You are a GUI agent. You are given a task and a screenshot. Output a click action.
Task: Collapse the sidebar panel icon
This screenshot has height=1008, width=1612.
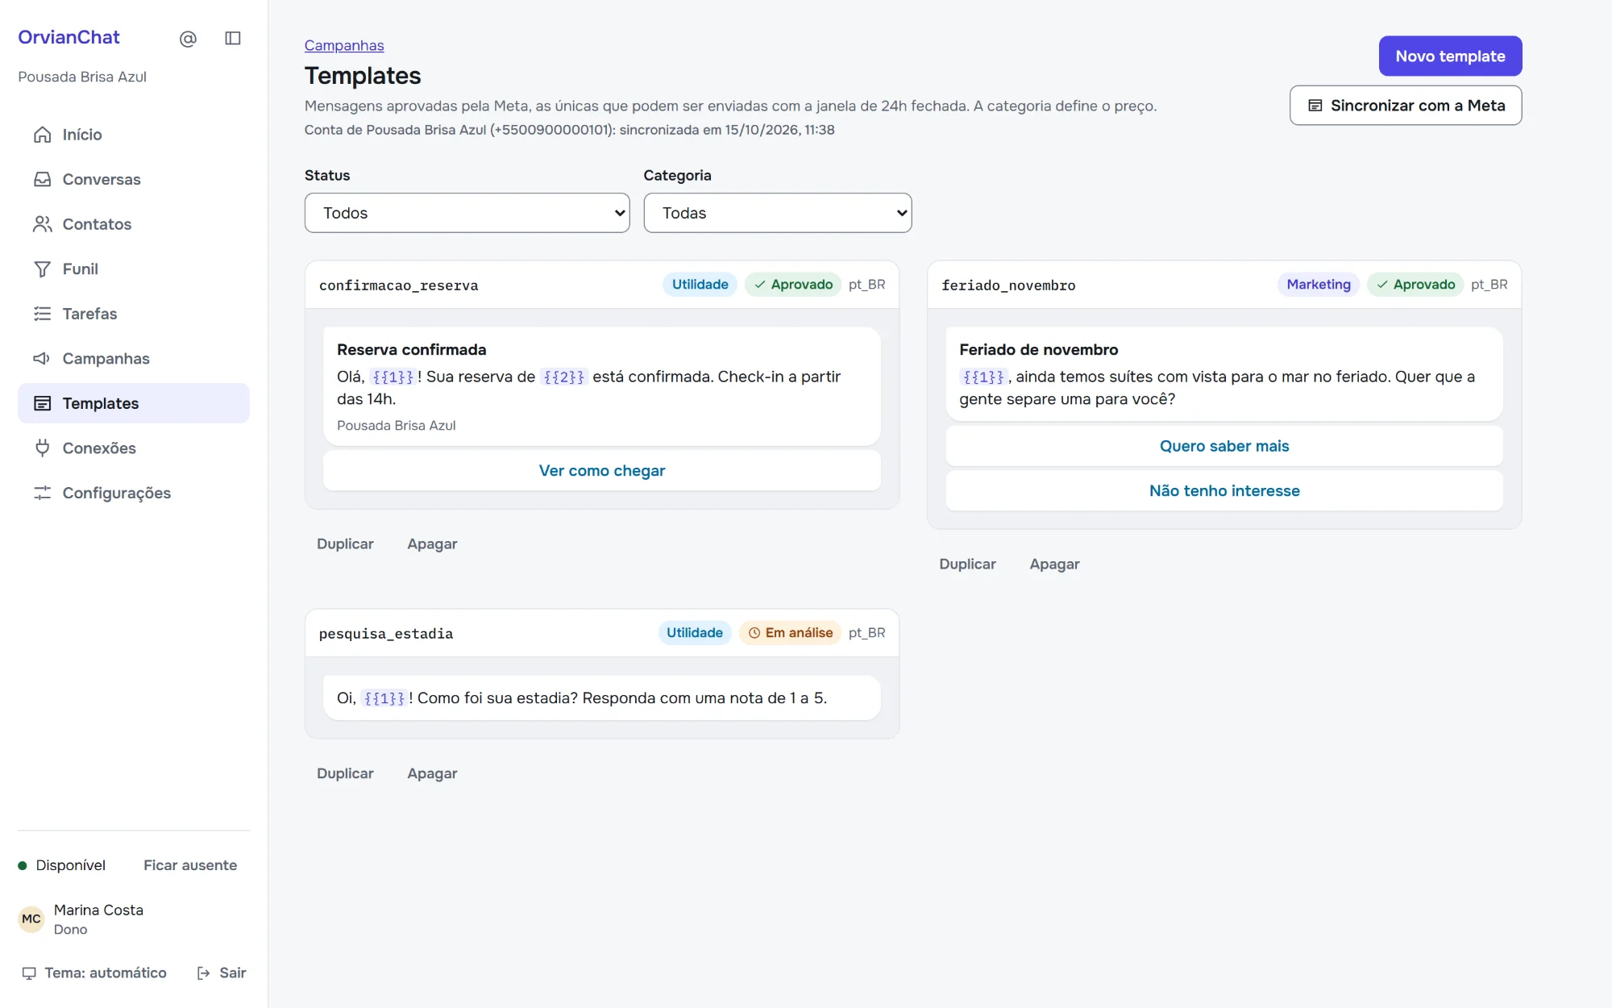pyautogui.click(x=233, y=39)
